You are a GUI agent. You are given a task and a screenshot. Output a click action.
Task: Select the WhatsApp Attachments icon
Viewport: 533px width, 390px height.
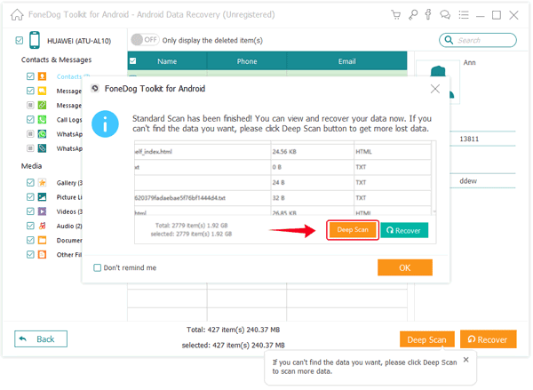click(42, 148)
